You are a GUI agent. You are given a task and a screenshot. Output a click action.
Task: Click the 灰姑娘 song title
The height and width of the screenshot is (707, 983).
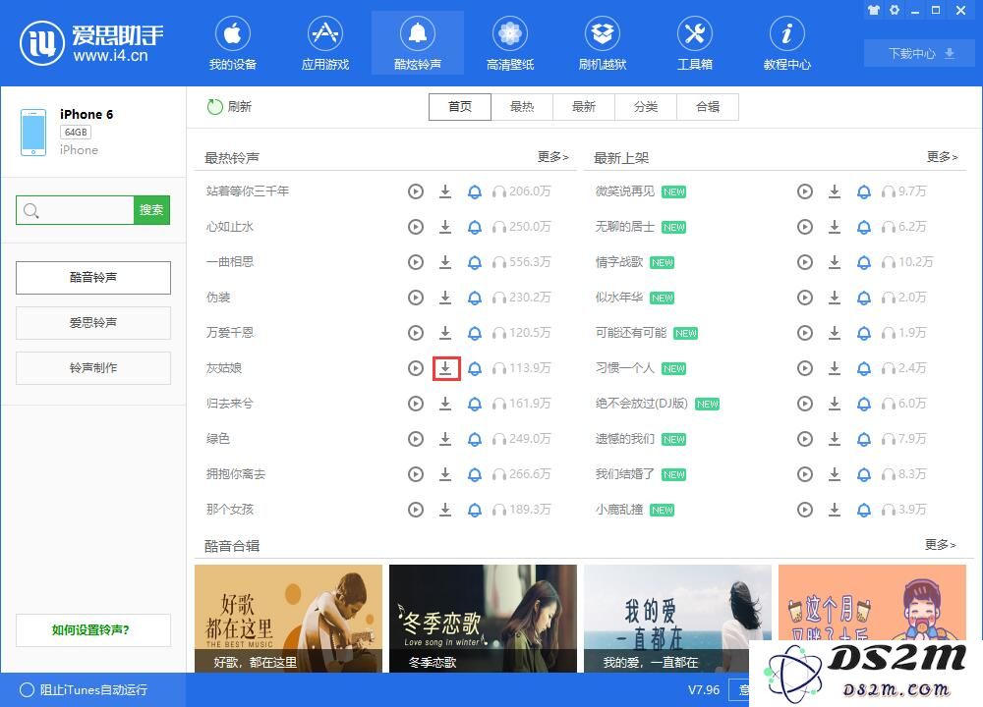224,368
